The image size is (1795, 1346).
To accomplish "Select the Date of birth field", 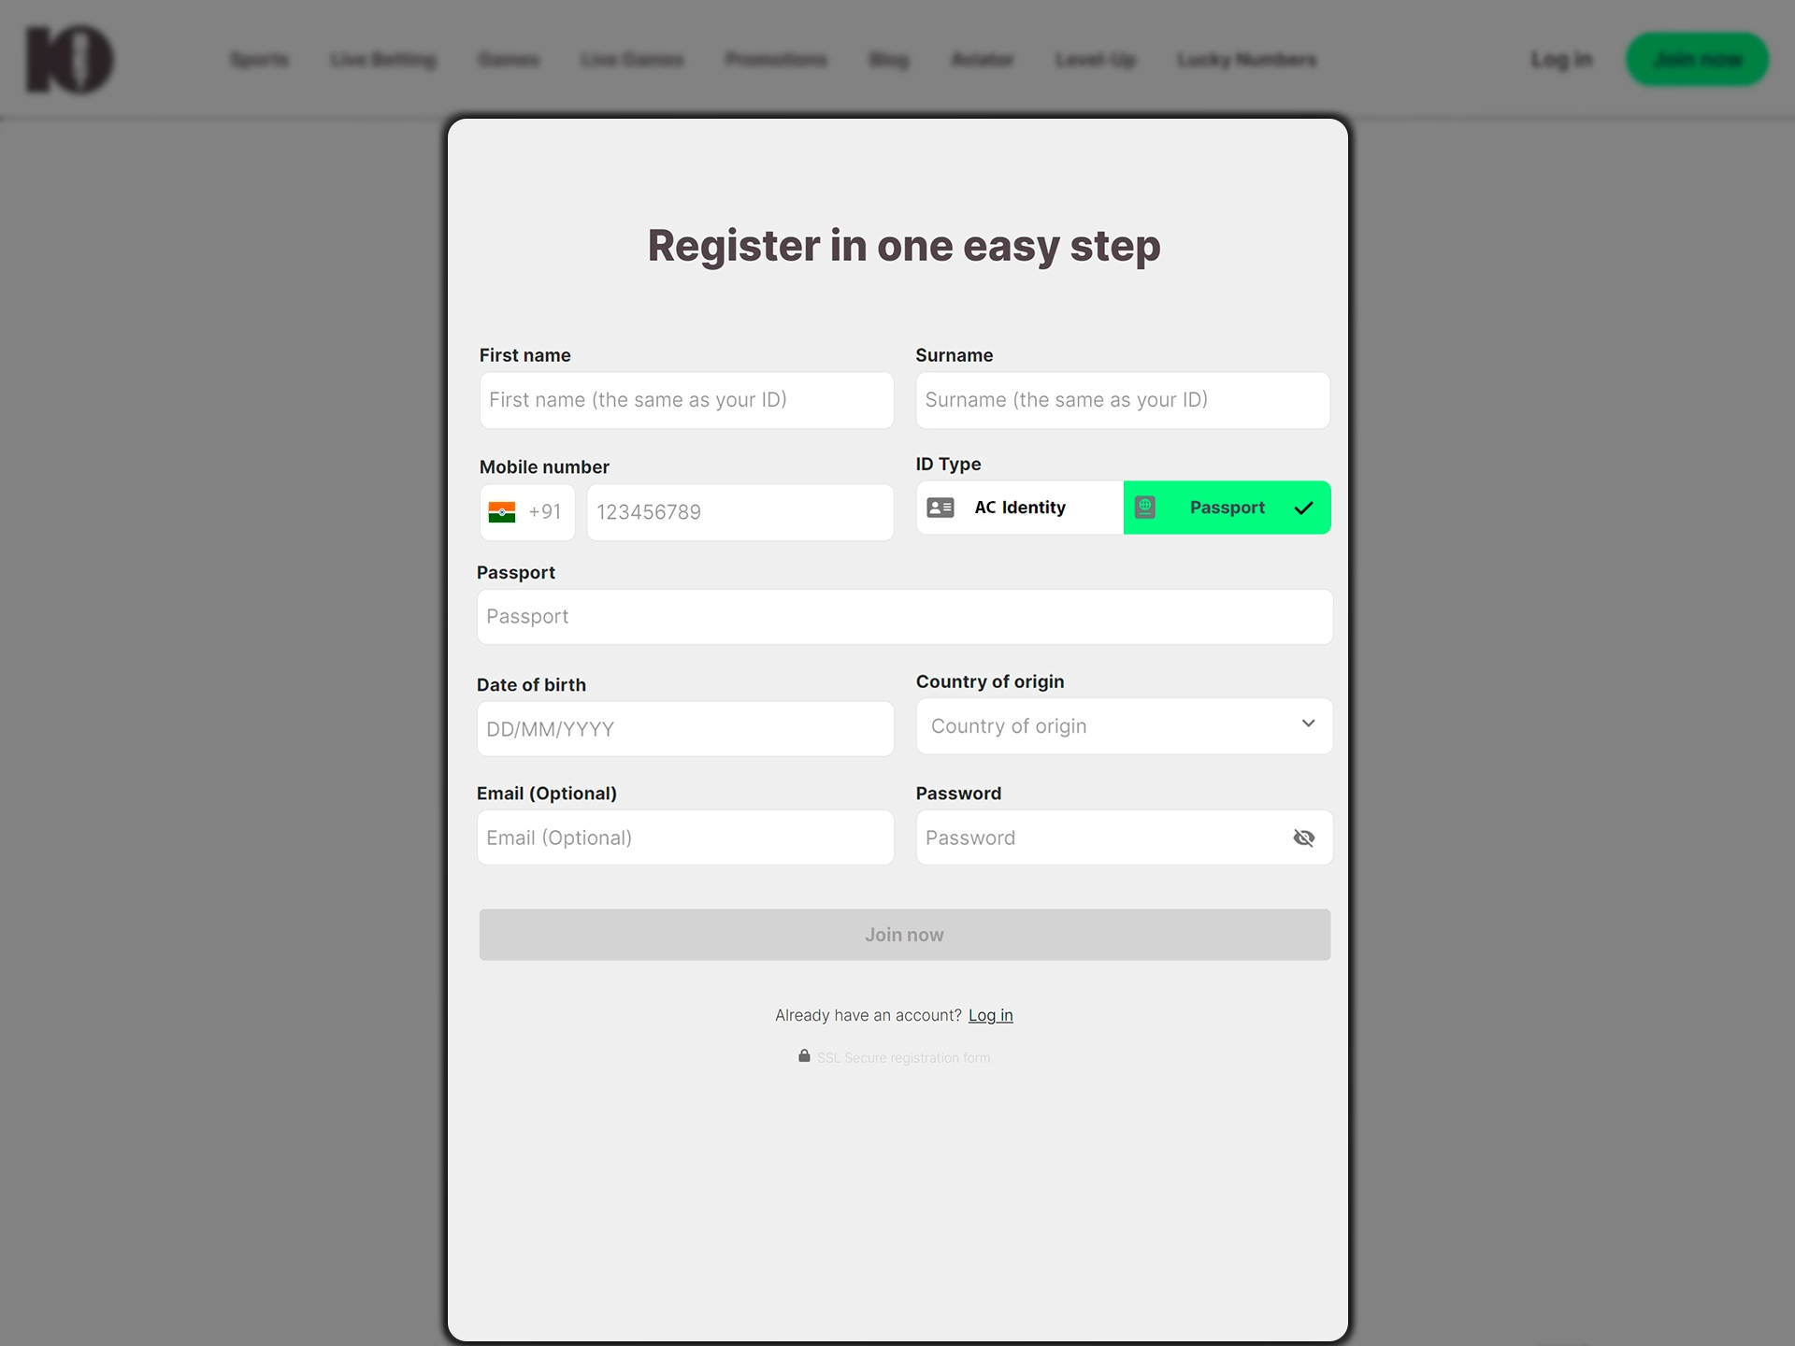I will (x=684, y=730).
